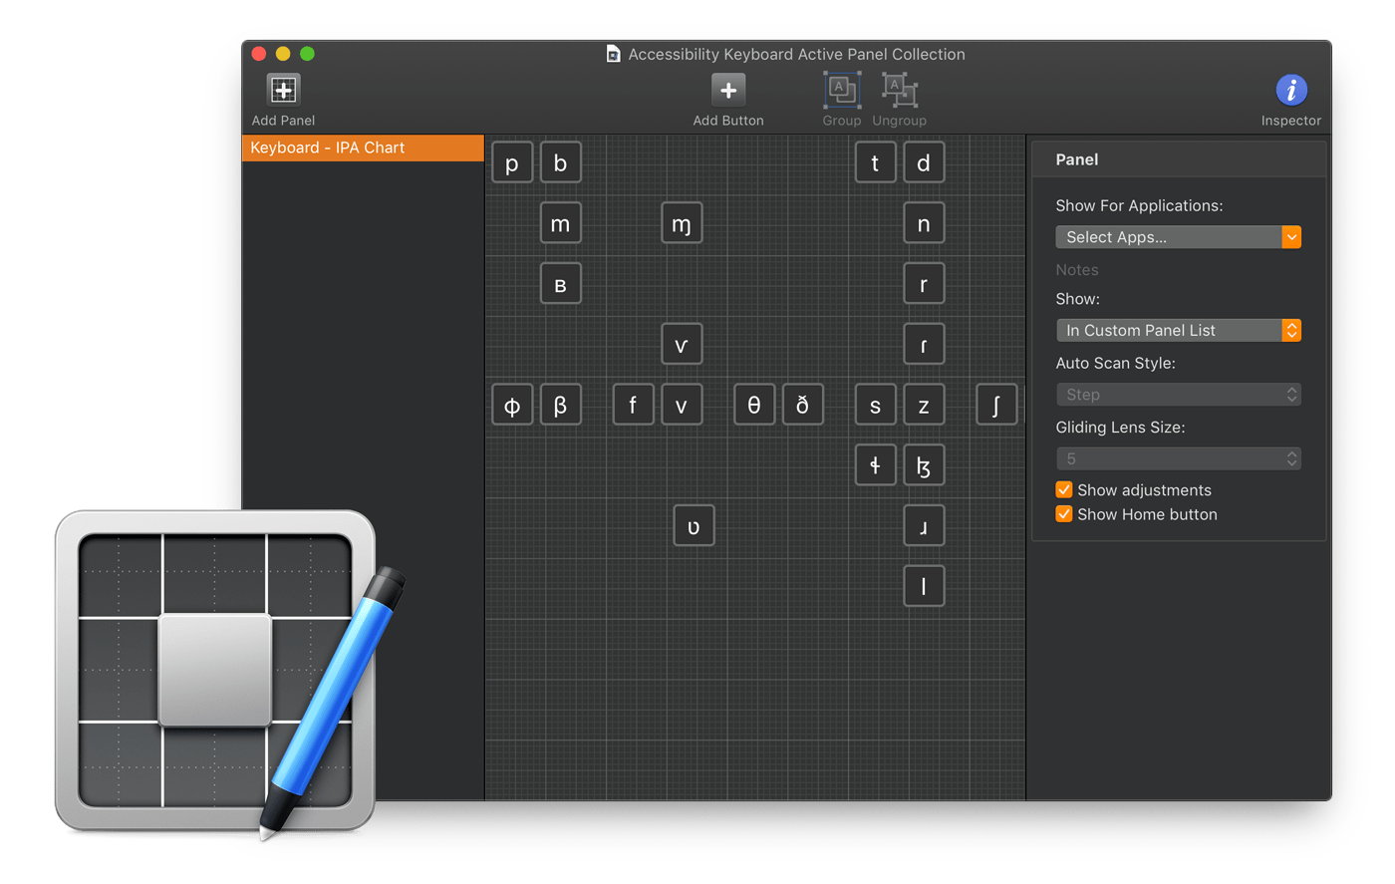This screenshot has height=884, width=1395.
Task: Click the Add Button toolbar icon
Action: click(x=727, y=89)
